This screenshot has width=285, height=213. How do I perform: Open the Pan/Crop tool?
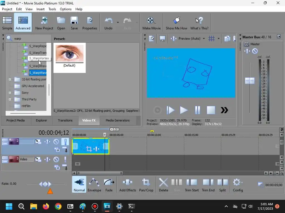pyautogui.click(x=146, y=184)
